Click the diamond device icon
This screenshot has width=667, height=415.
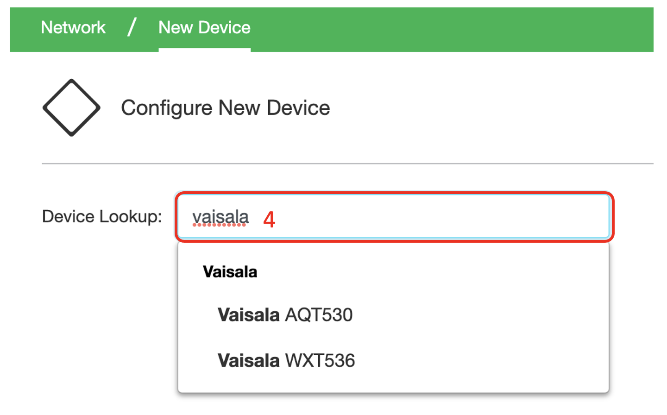pos(71,107)
